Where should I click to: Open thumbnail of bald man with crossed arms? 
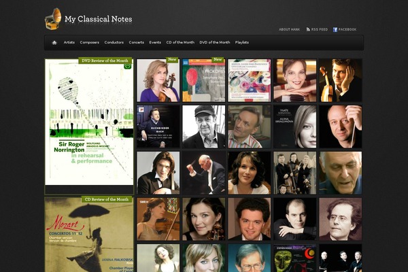(x=295, y=219)
